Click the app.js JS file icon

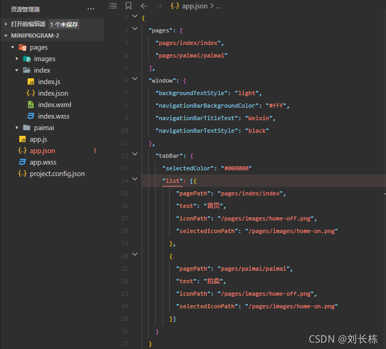[22, 139]
